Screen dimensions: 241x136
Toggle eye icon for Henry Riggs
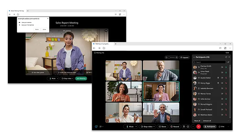coord(222,83)
